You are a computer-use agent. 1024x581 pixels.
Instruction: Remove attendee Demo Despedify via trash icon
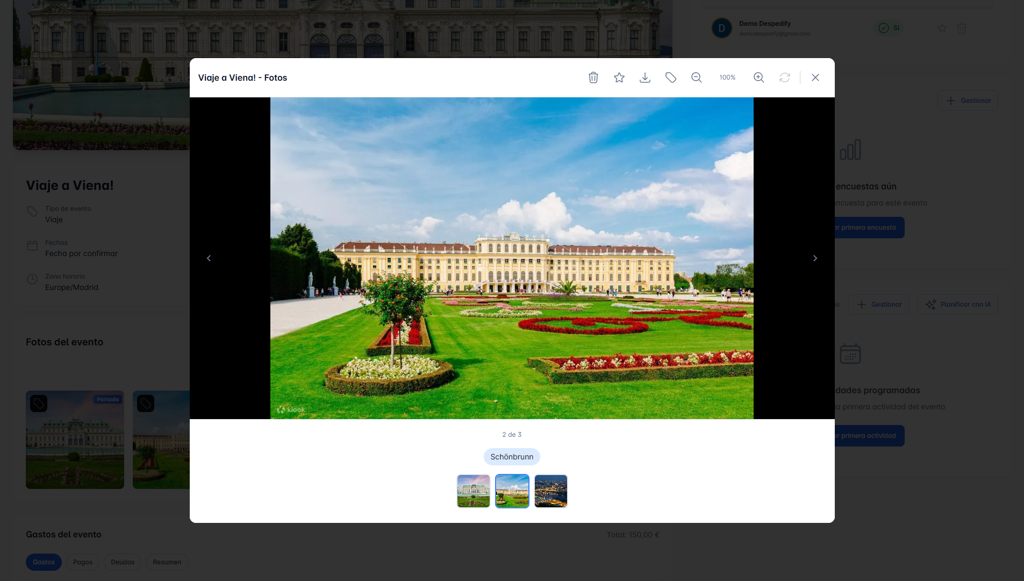pos(961,28)
